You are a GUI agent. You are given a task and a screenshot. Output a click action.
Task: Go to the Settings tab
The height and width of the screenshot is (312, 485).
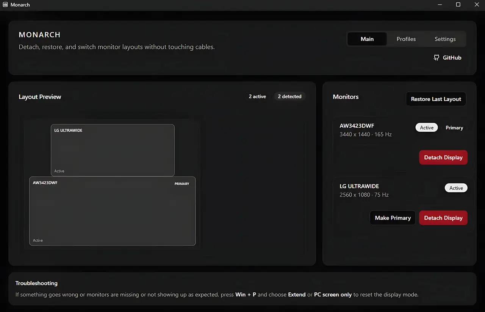pyautogui.click(x=445, y=39)
